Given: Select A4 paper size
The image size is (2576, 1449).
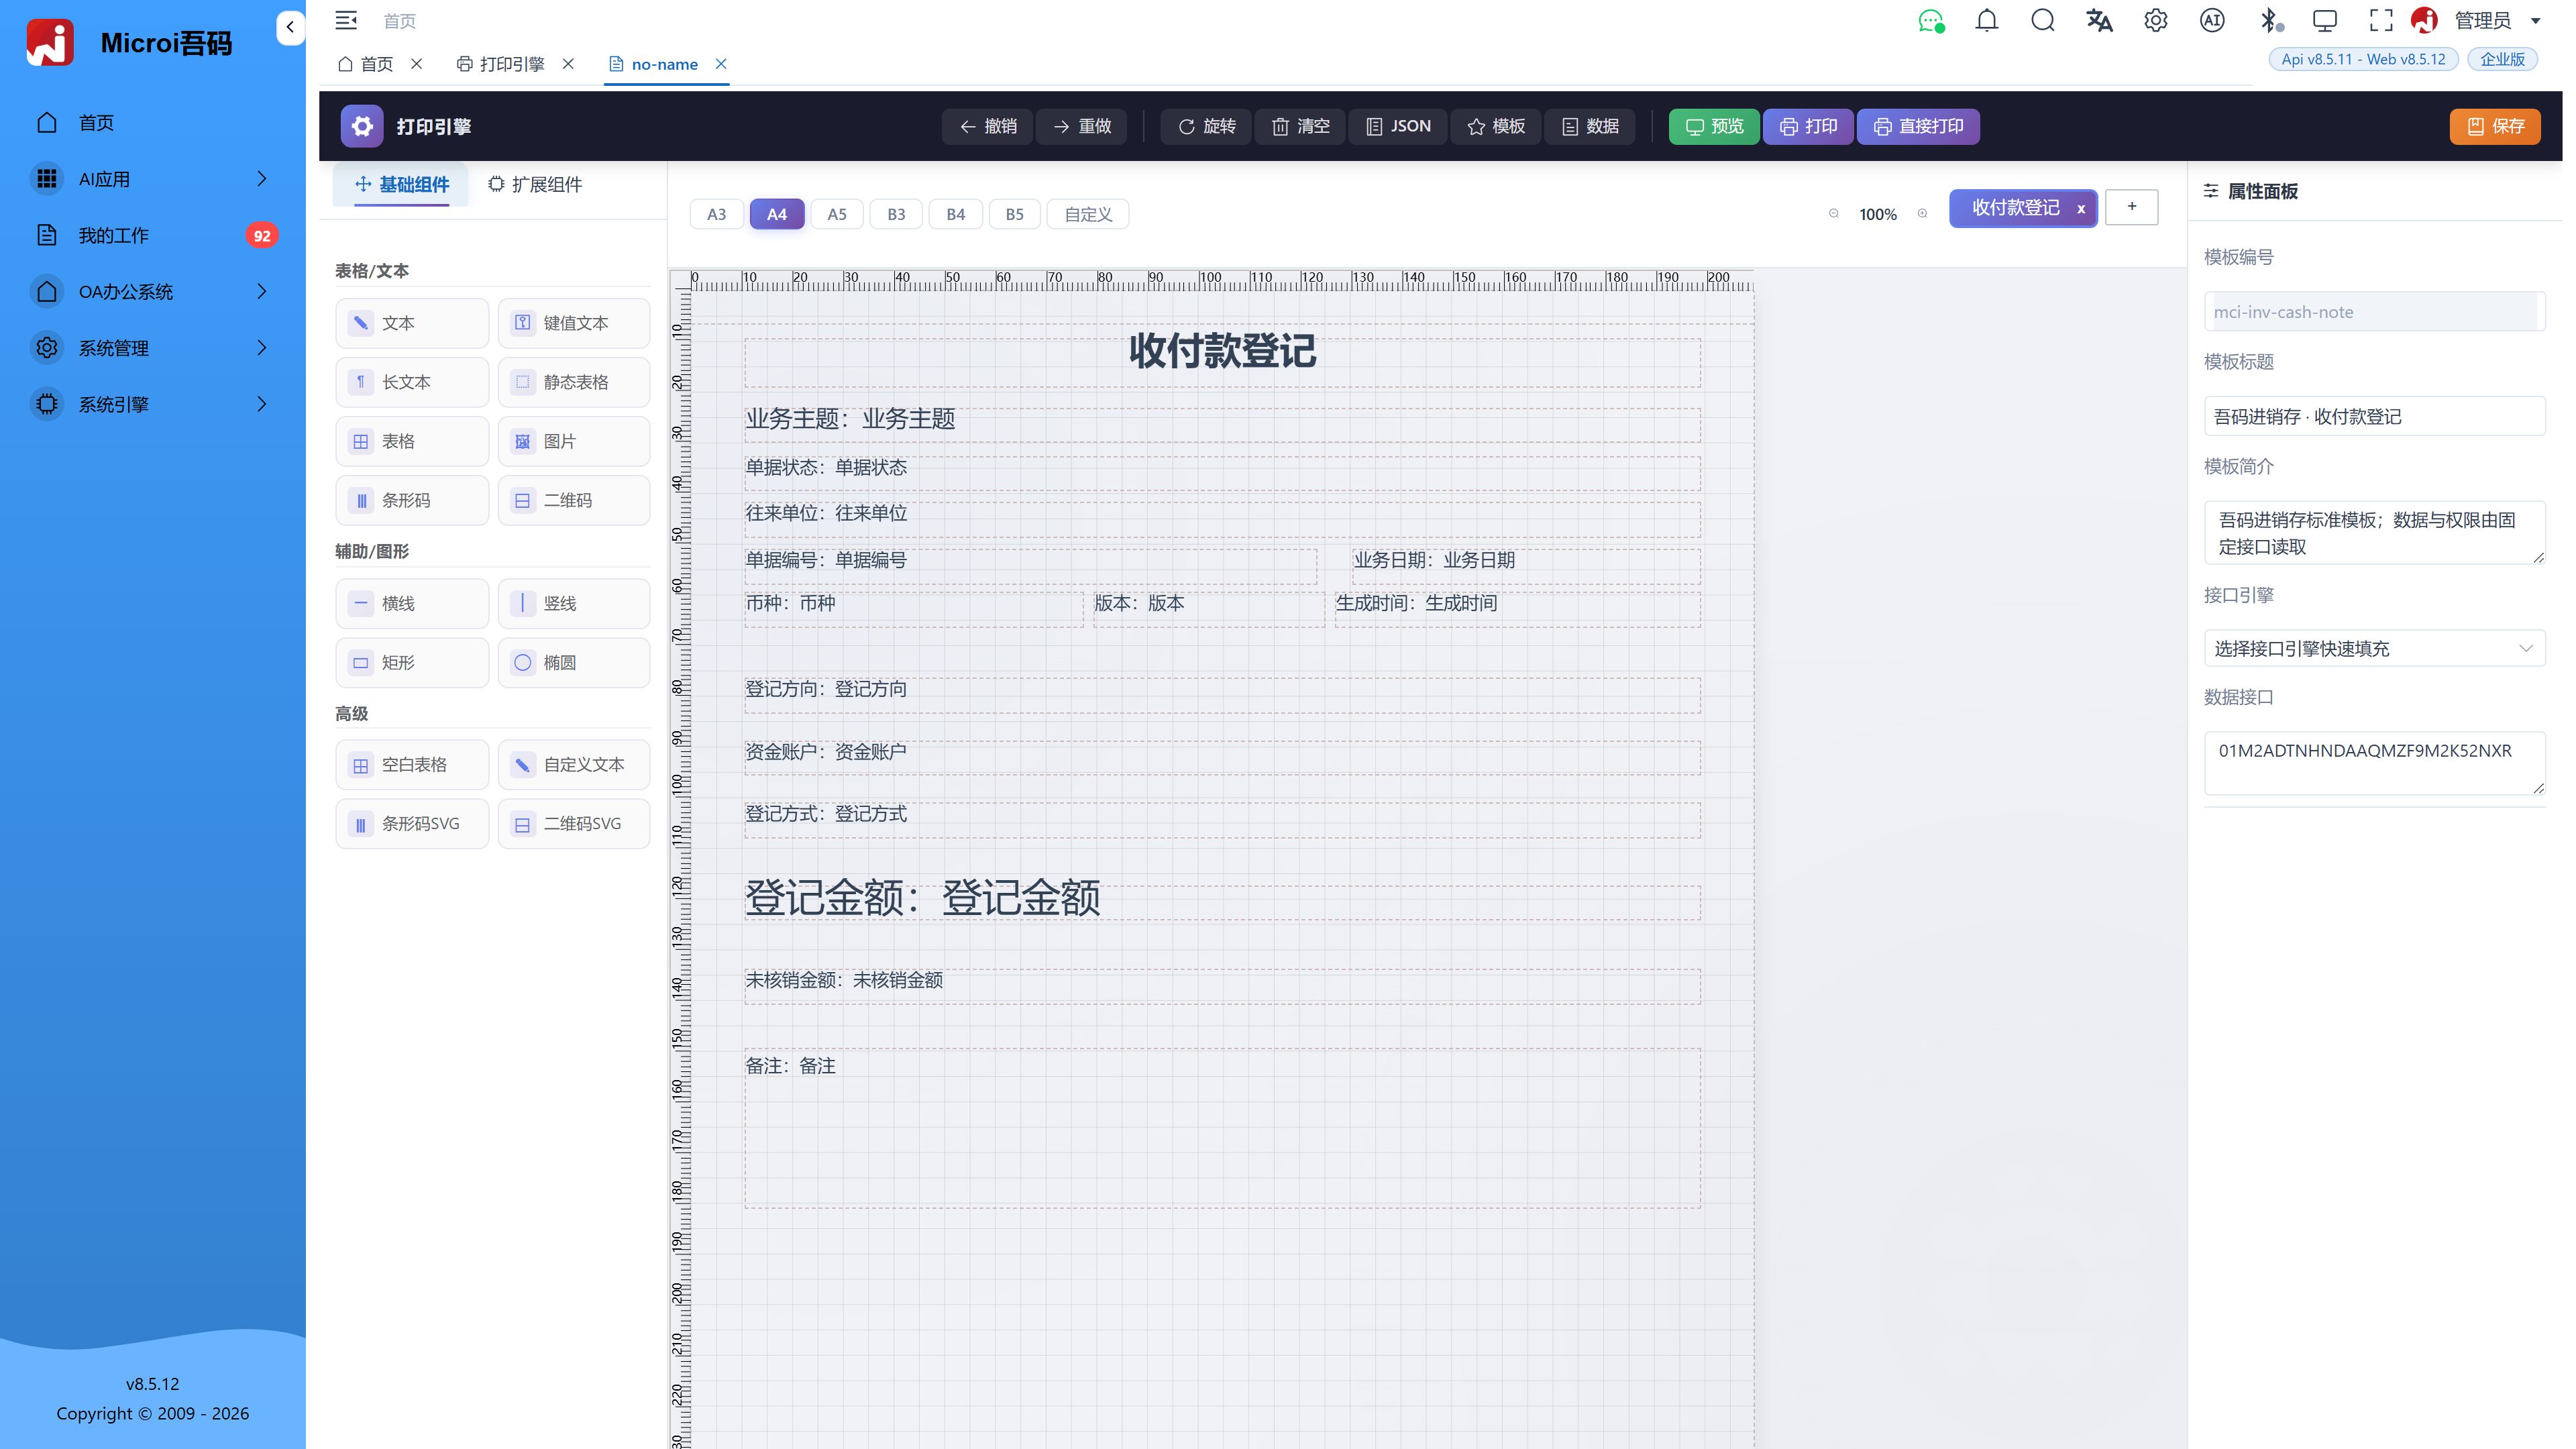Looking at the screenshot, I should click(x=777, y=214).
